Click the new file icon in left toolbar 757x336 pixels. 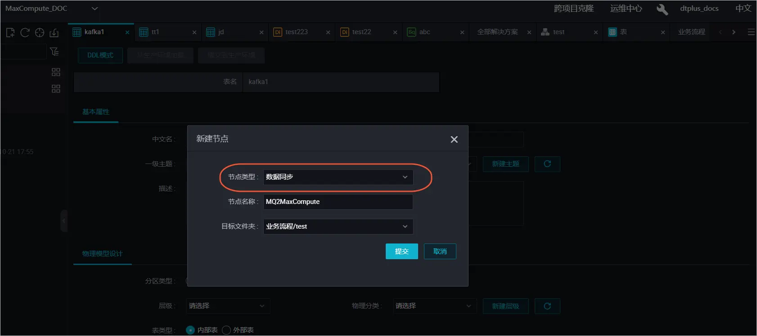[x=10, y=32]
